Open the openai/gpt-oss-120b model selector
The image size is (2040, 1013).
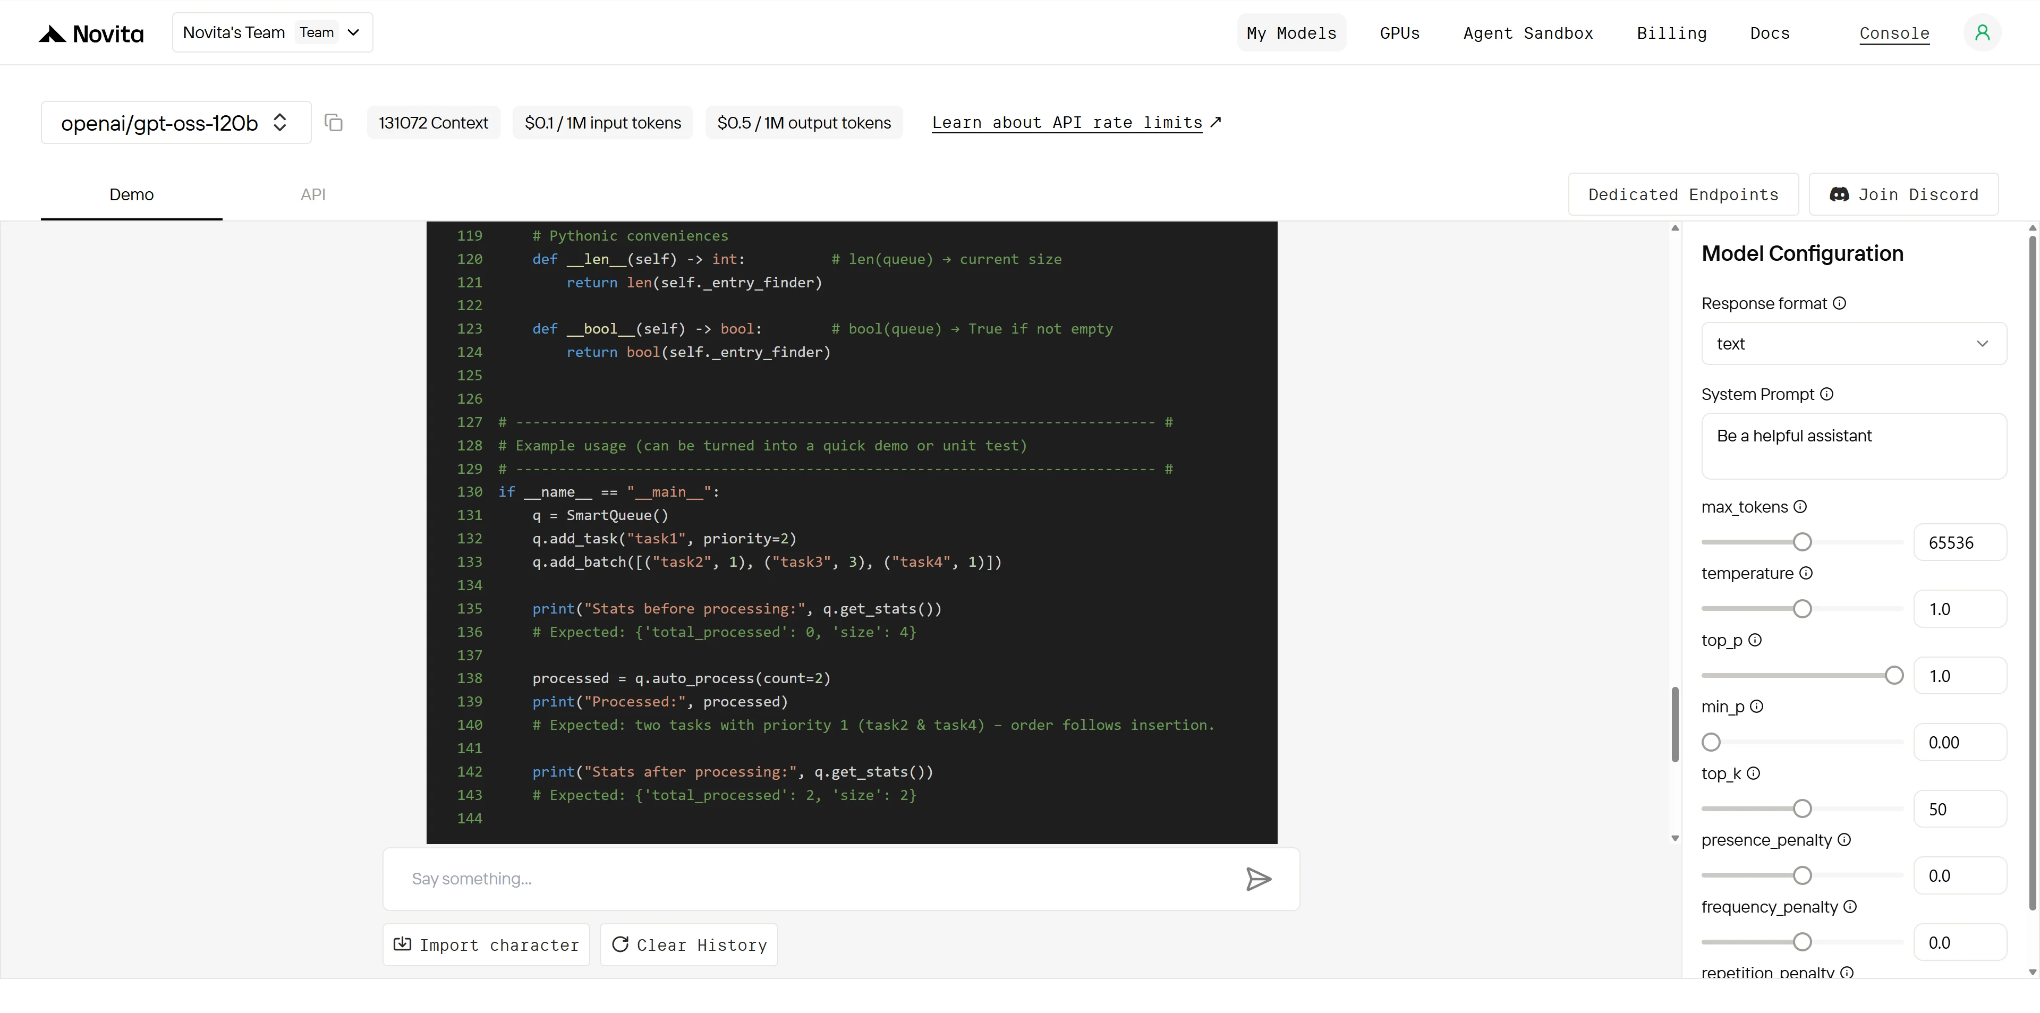click(x=176, y=123)
